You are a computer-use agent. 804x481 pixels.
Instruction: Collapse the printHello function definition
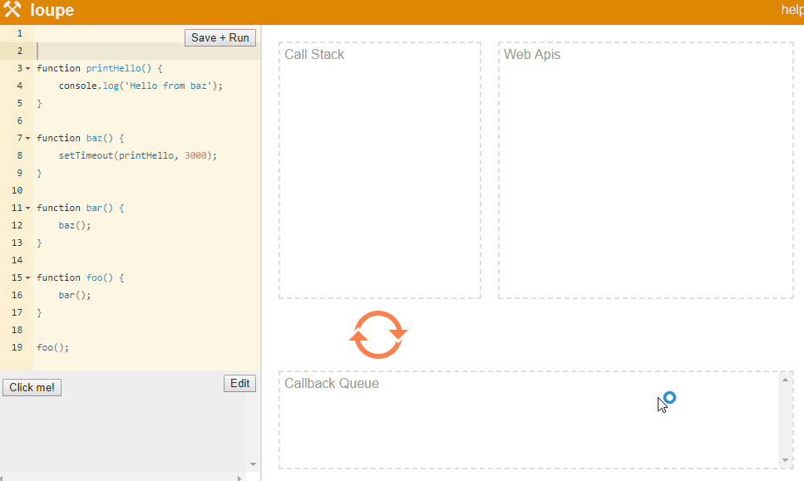(27, 68)
